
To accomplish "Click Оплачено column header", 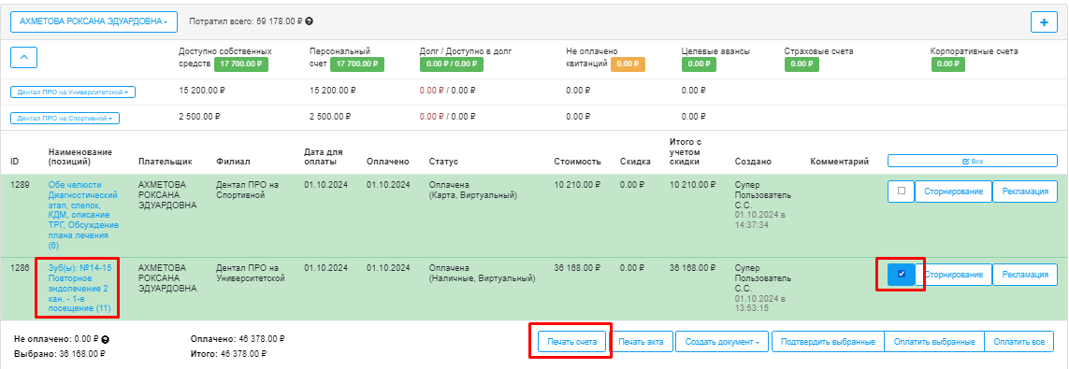I will pos(387,162).
